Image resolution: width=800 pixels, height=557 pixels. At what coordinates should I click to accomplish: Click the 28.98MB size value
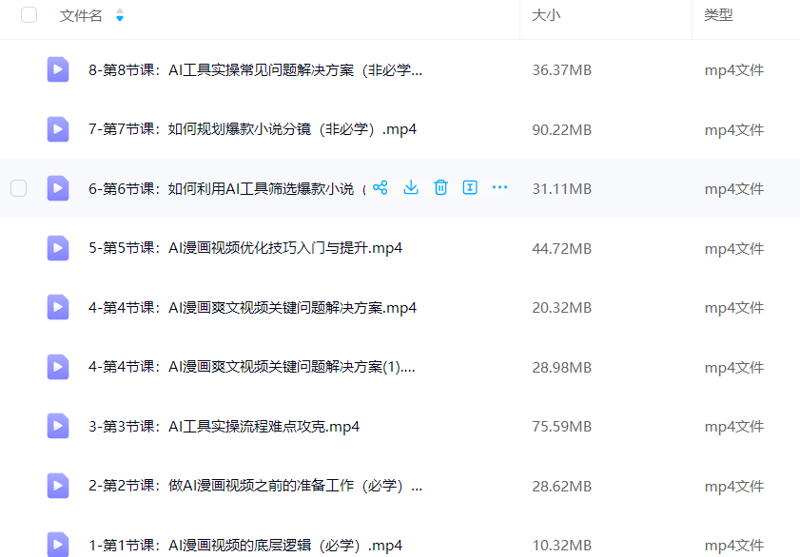[562, 367]
